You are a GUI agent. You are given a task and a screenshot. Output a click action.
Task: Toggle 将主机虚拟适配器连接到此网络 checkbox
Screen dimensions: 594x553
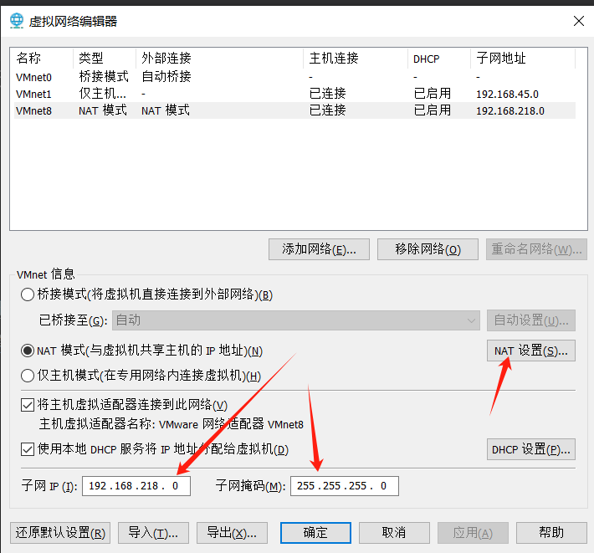(x=28, y=405)
